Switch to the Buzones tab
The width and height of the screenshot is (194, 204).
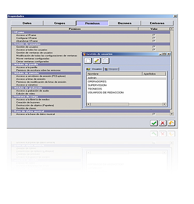tap(125, 23)
